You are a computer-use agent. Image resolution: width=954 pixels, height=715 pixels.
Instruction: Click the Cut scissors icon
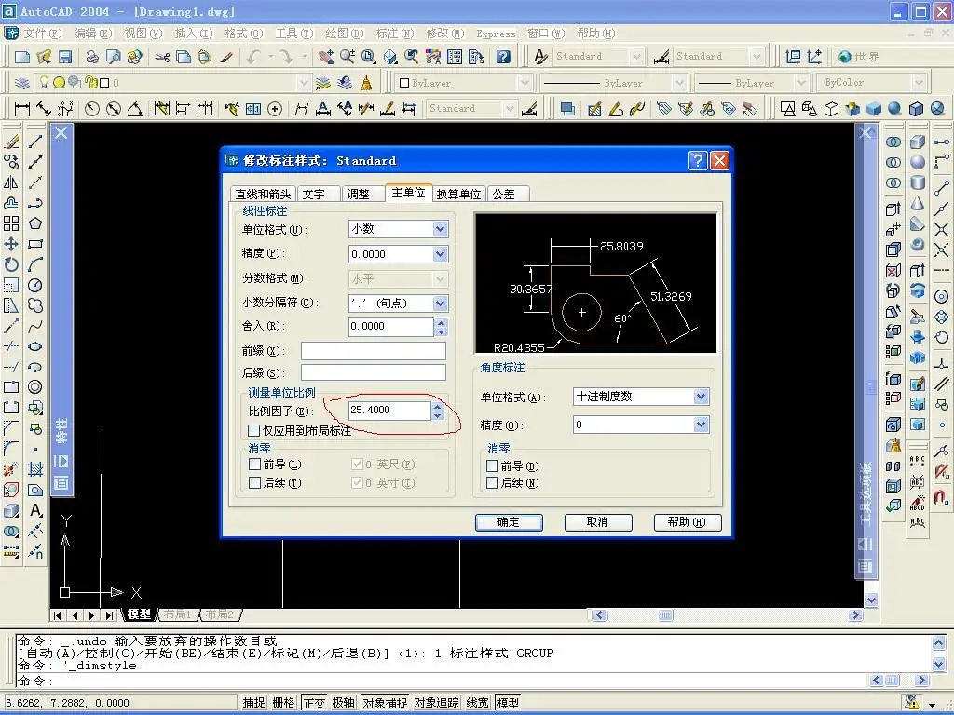pos(162,57)
